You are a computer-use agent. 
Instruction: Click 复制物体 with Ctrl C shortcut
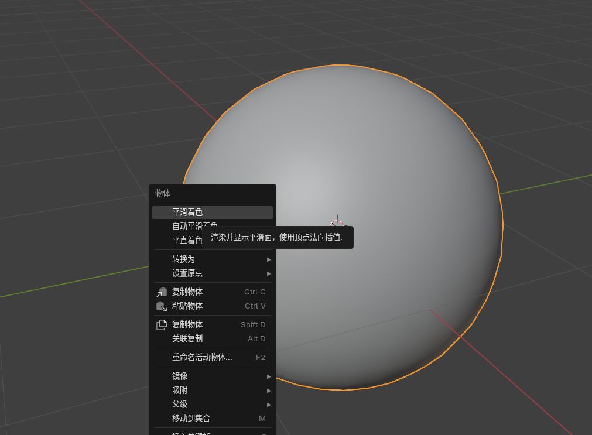coord(212,292)
